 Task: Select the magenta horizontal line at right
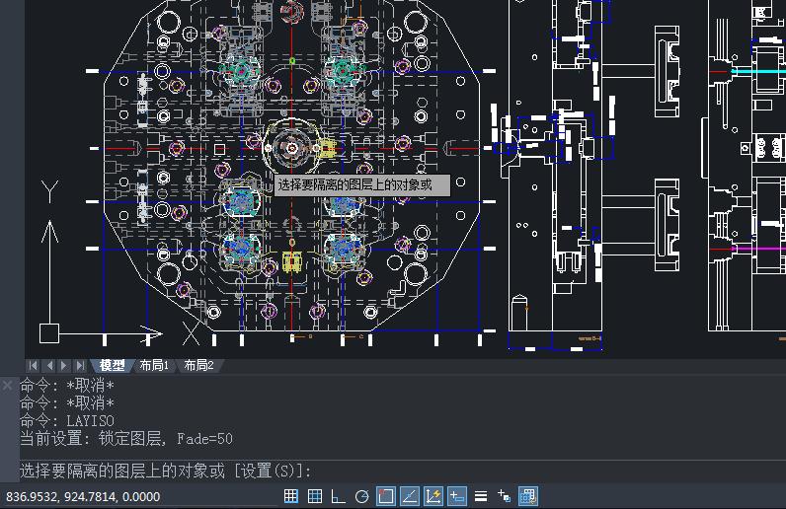click(x=758, y=249)
